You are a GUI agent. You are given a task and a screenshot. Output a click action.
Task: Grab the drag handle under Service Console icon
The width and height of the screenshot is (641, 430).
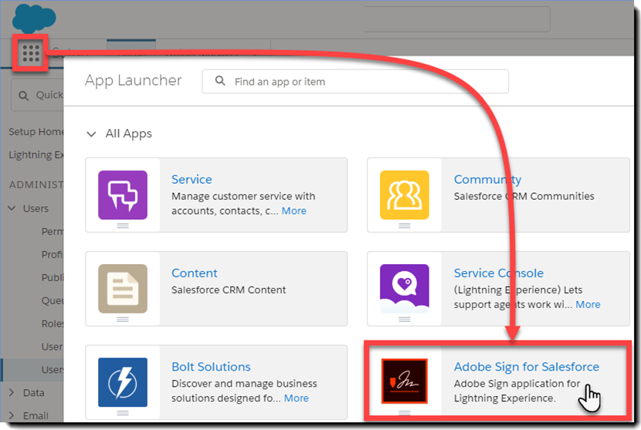405,320
